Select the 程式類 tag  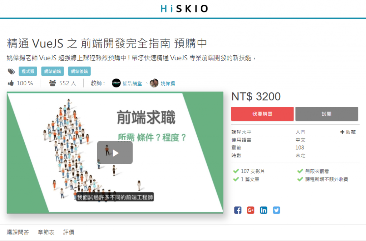[28, 71]
